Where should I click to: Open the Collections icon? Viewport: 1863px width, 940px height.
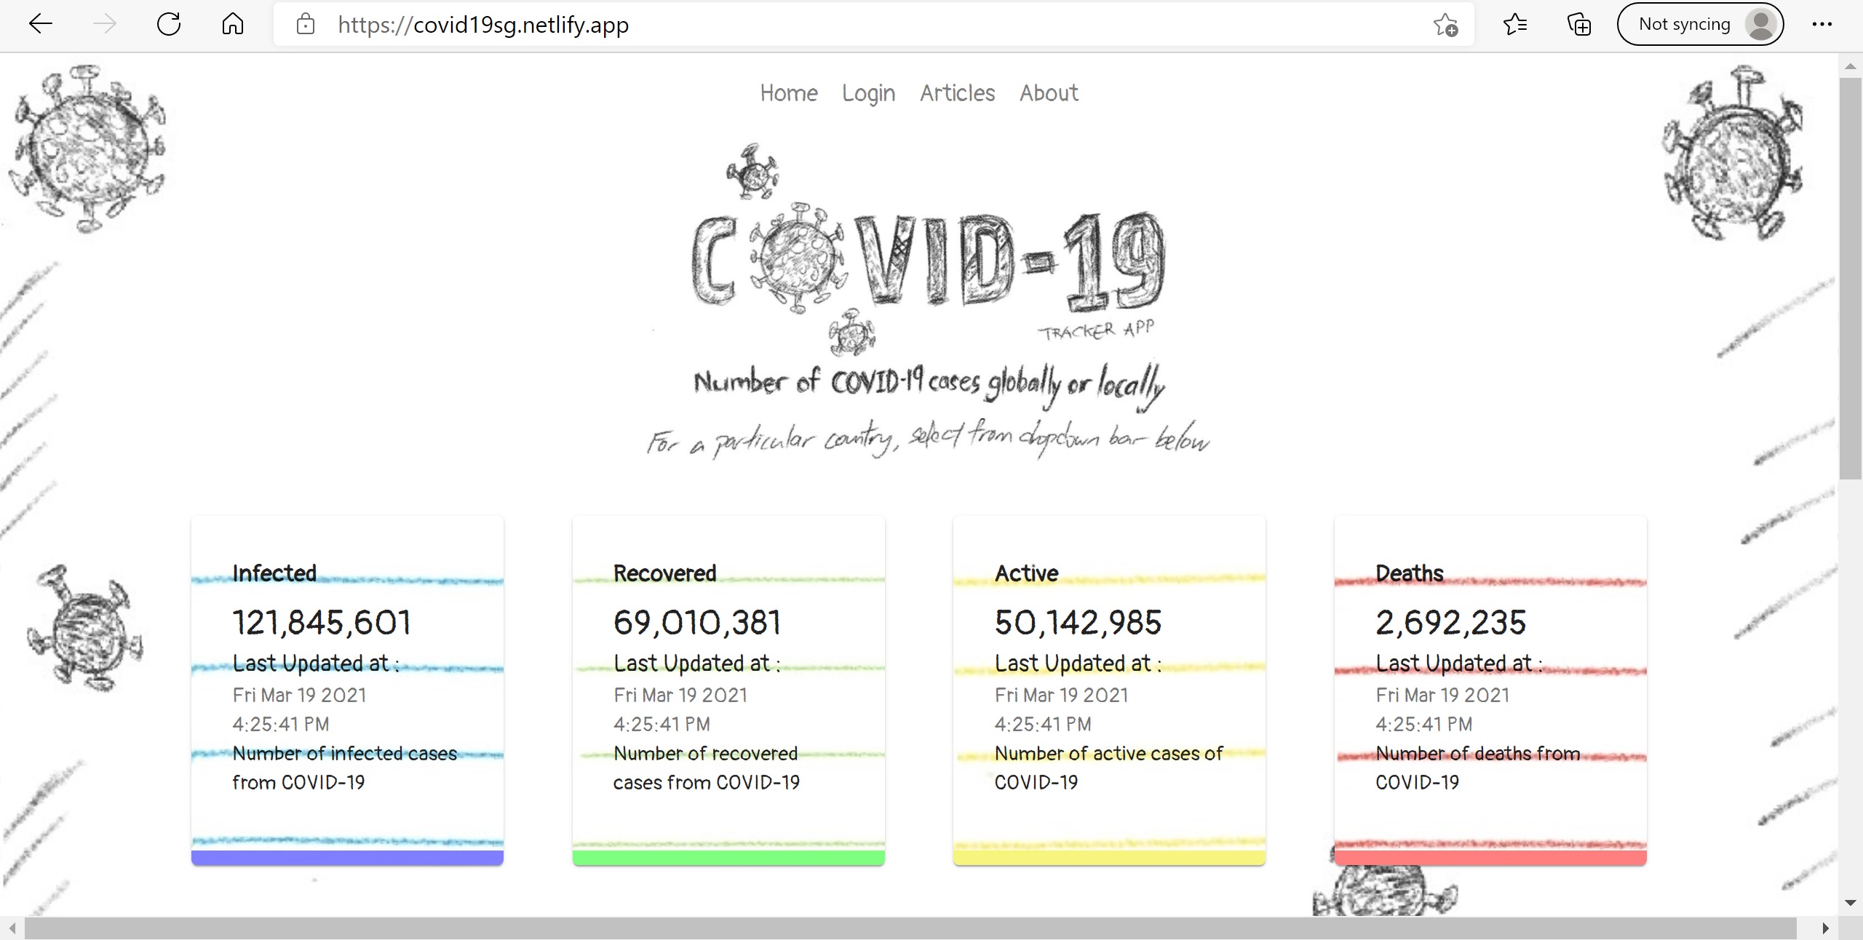click(x=1578, y=24)
